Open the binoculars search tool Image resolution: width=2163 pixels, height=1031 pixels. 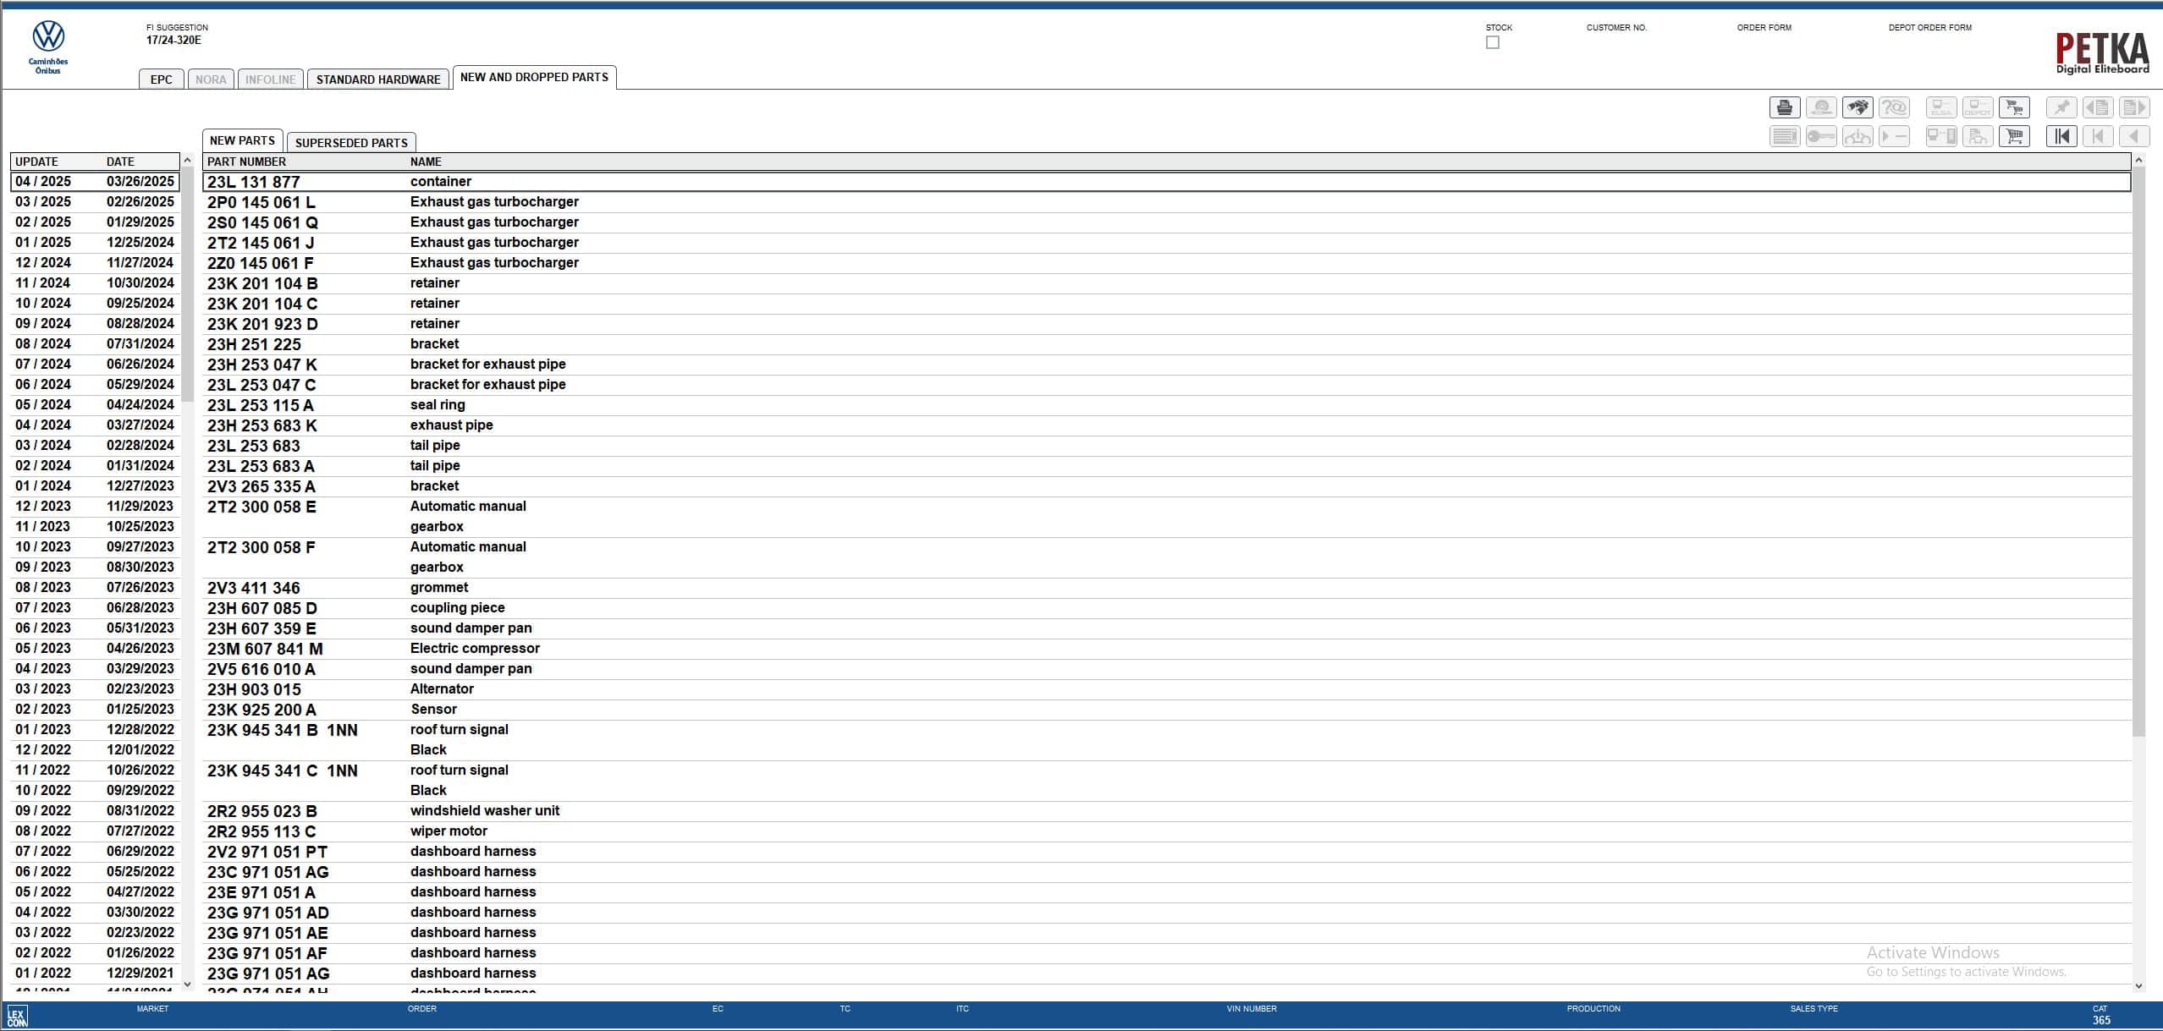[x=1859, y=107]
